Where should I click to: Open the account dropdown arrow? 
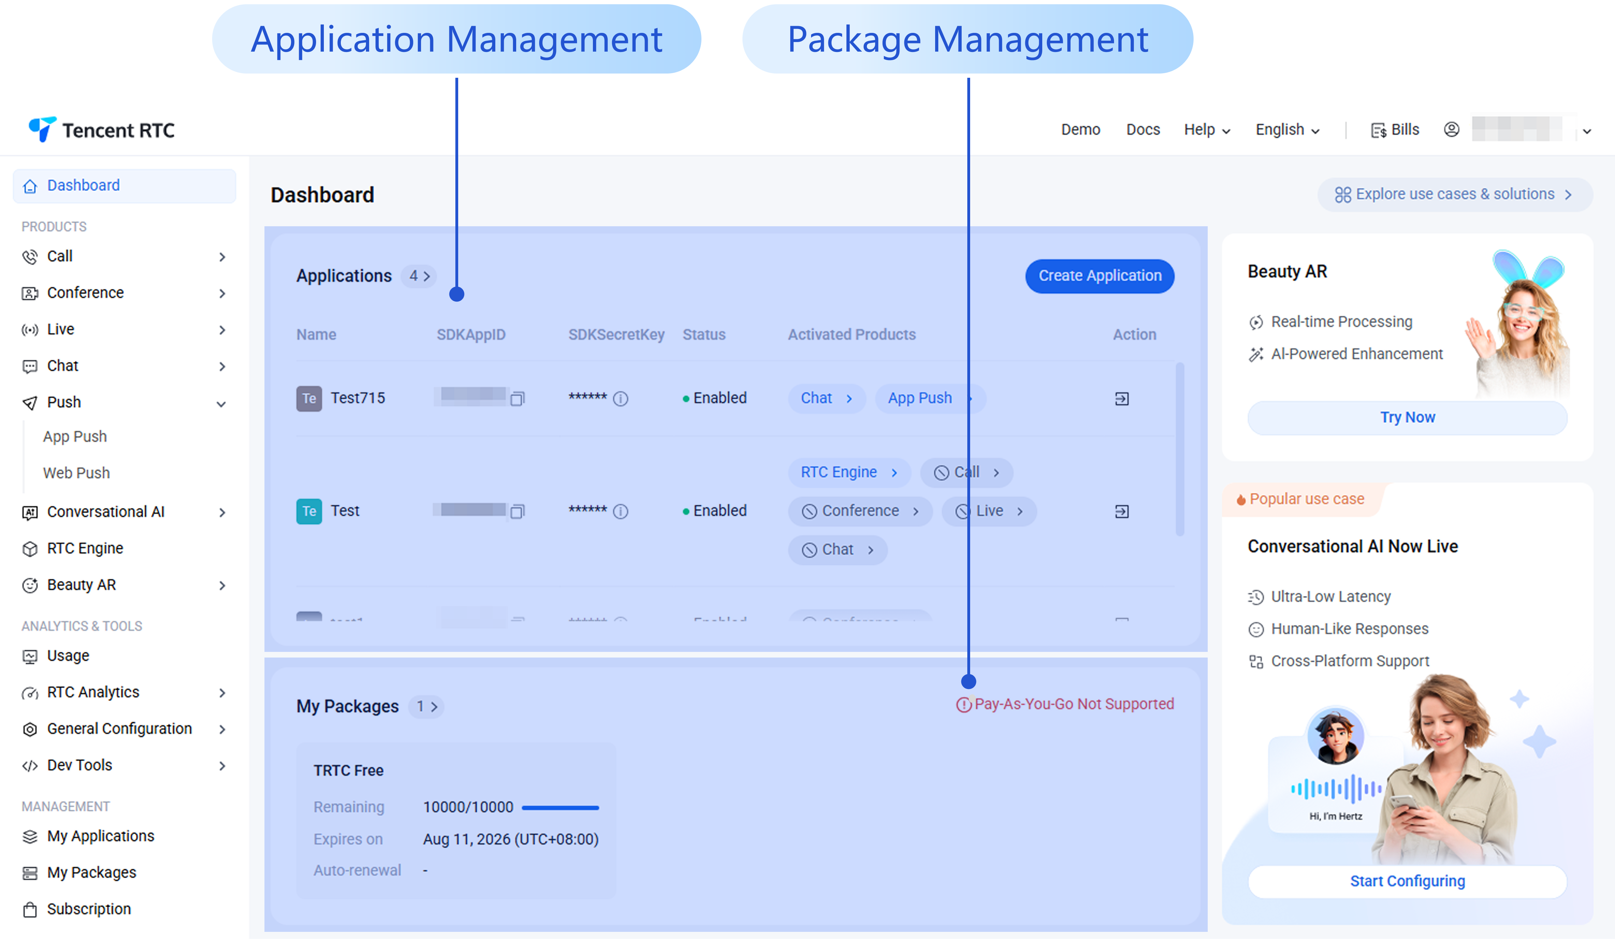point(1587,132)
